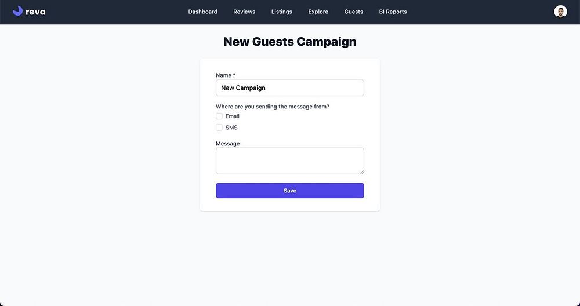Click the New Guests Campaign heading
The width and height of the screenshot is (580, 306).
290,42
